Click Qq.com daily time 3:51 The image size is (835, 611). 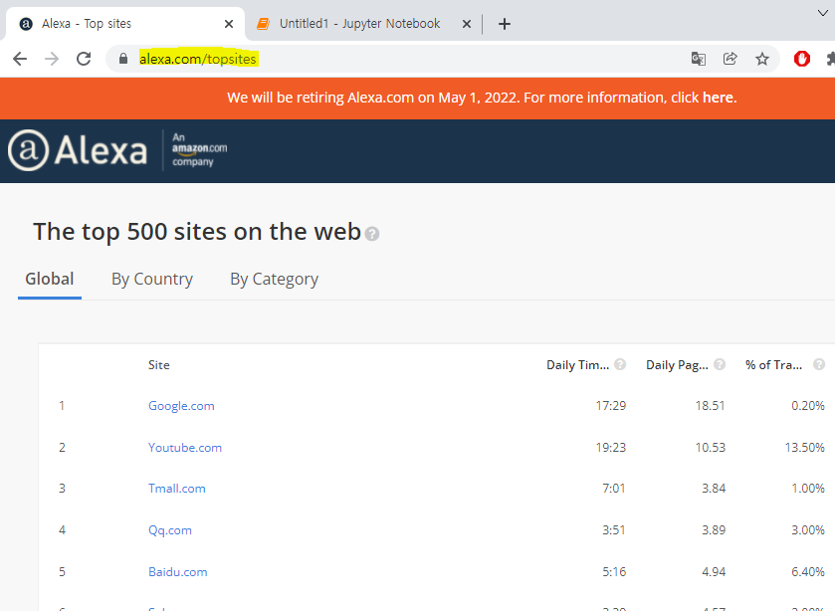point(614,530)
